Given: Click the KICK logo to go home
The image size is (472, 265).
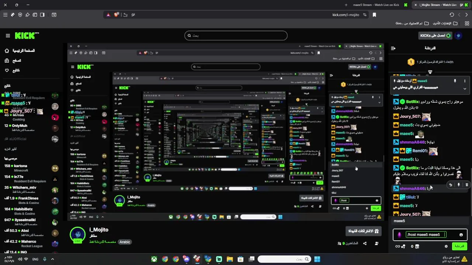Looking at the screenshot, I should tap(27, 36).
